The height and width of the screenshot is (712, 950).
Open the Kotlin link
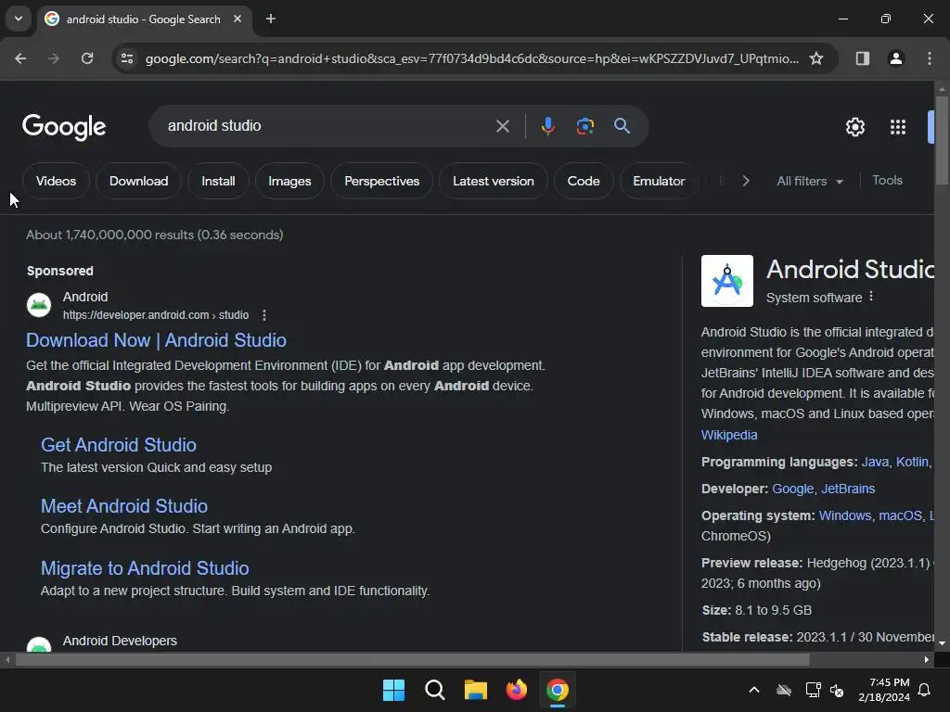[912, 462]
